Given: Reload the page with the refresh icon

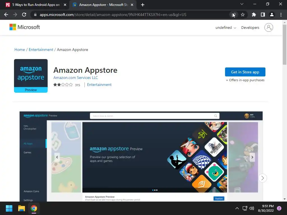Looking at the screenshot, I should pos(24,15).
